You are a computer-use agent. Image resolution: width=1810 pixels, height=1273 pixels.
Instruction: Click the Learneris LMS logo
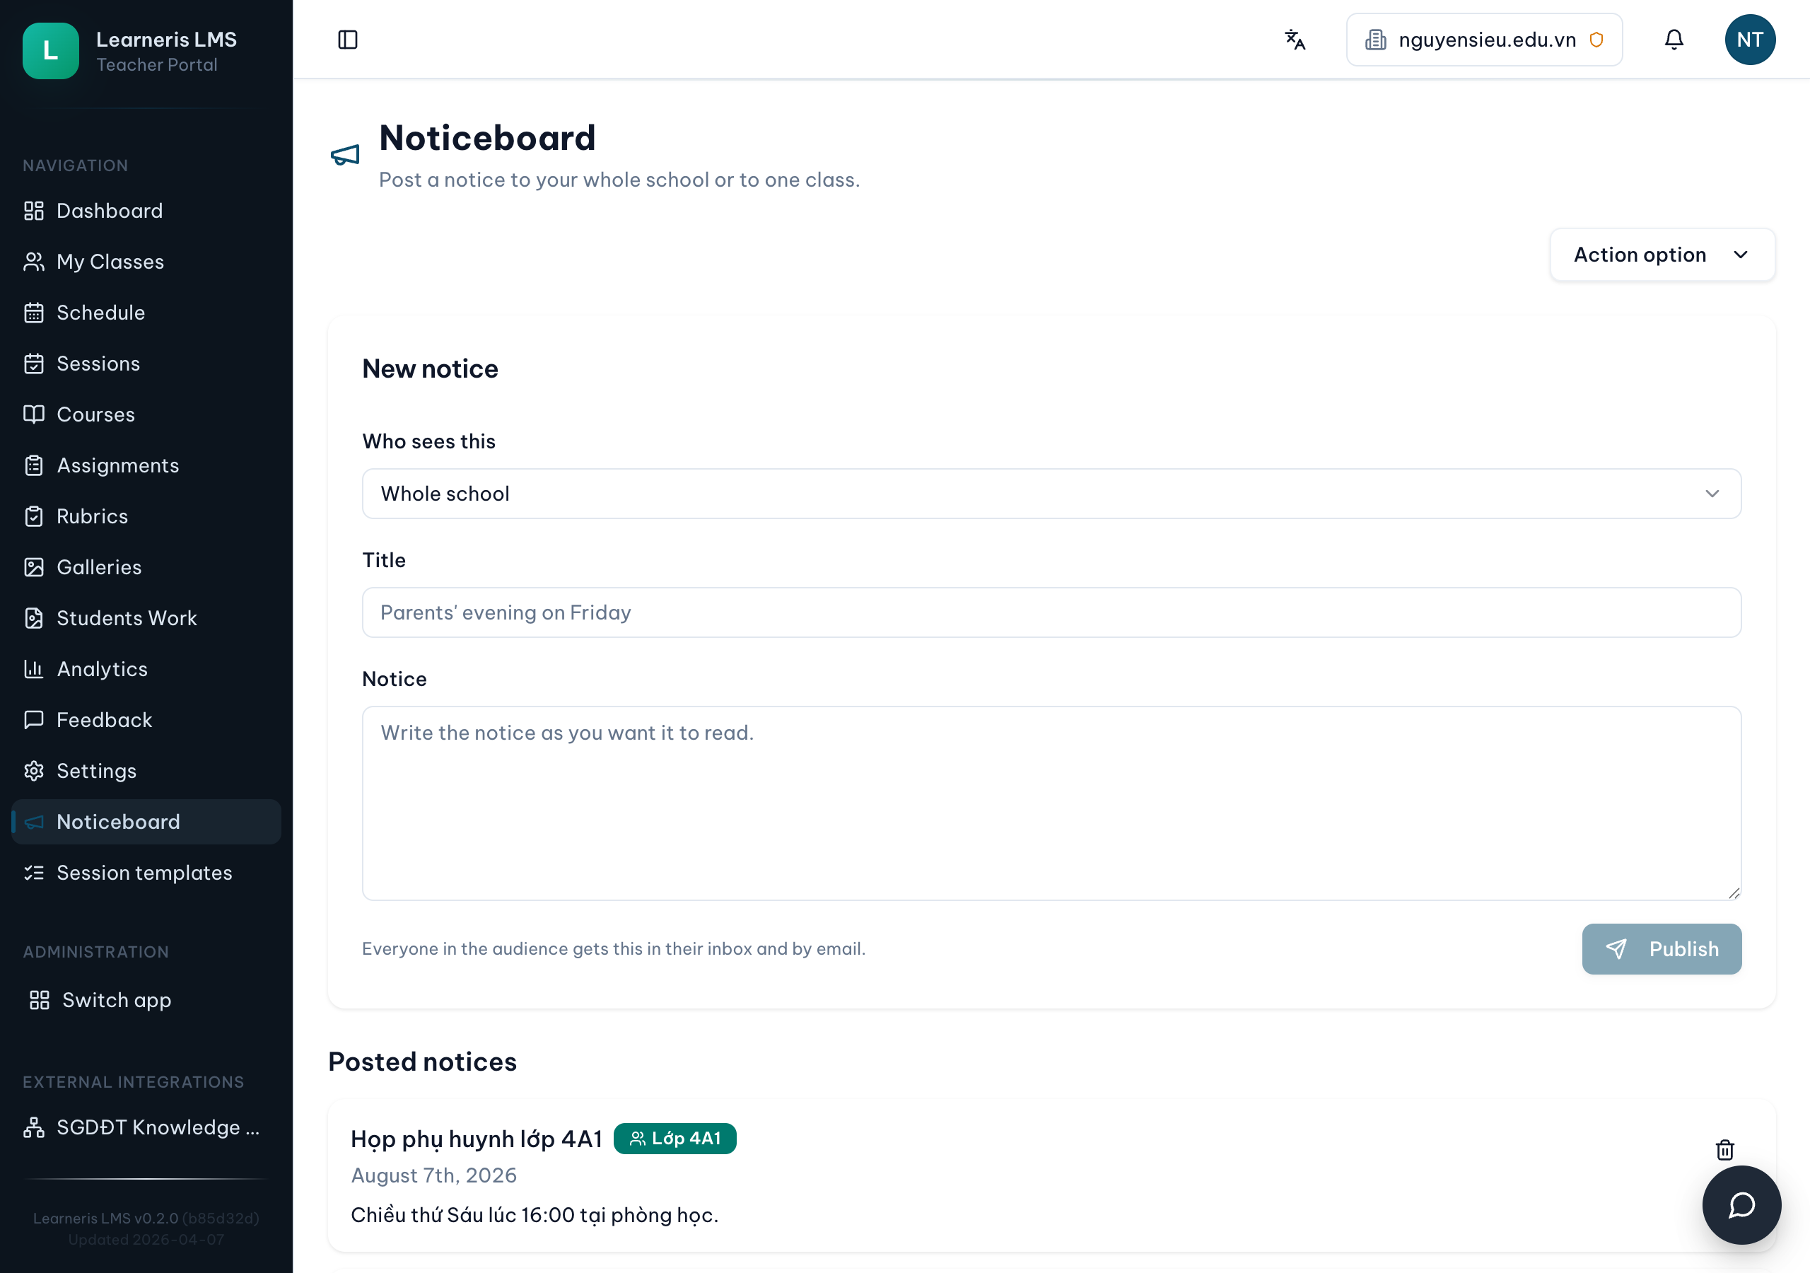click(50, 51)
